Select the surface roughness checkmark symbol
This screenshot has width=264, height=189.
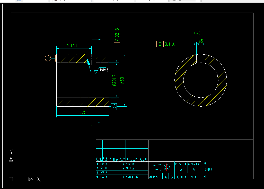(96, 71)
